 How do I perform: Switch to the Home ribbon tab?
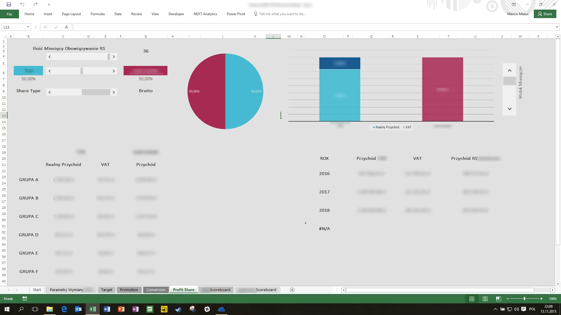point(29,14)
